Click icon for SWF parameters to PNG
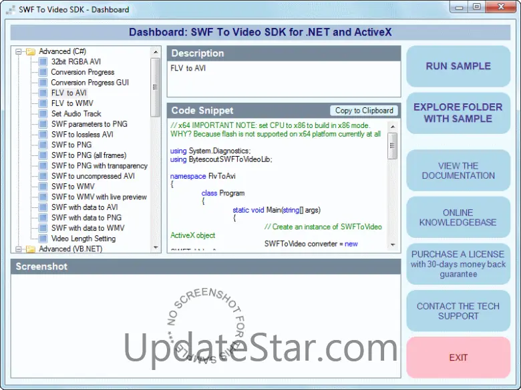Image resolution: width=521 pixels, height=390 pixels. pos(43,124)
